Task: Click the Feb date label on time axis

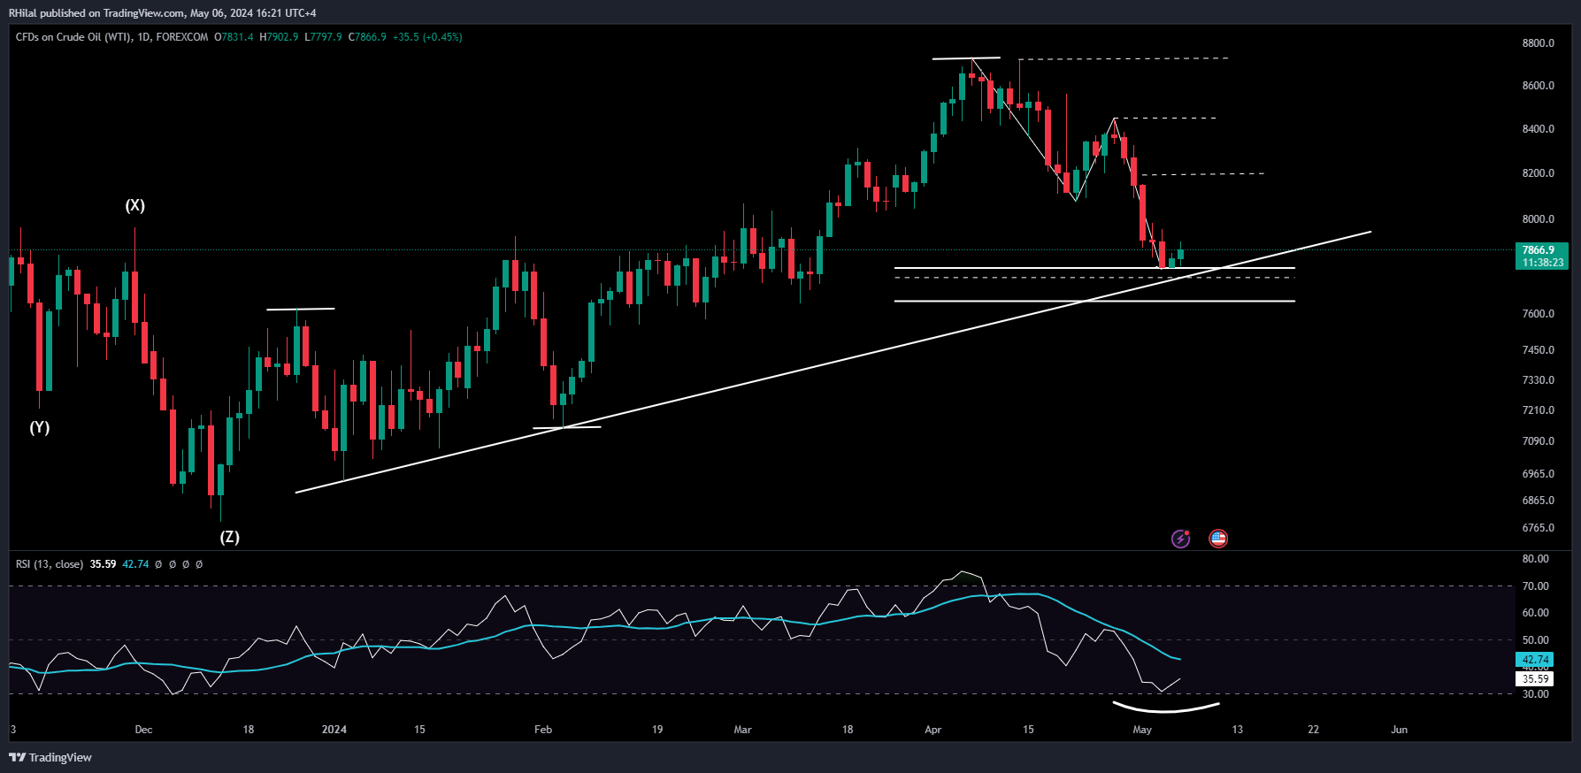Action: (x=542, y=730)
